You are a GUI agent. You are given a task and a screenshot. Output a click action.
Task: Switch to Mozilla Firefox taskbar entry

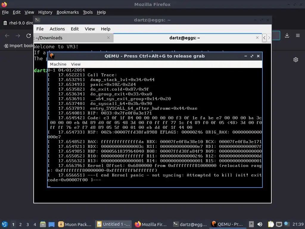coord(151,224)
